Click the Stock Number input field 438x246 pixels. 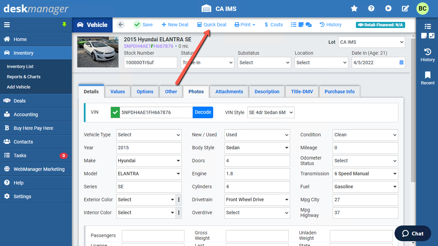coord(151,63)
